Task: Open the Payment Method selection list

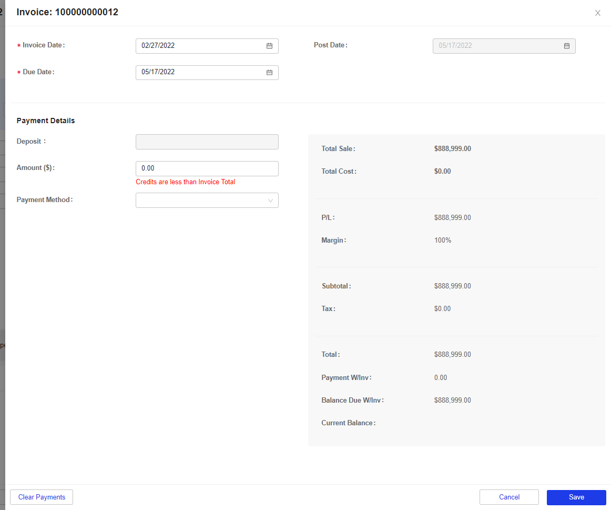Action: pyautogui.click(x=207, y=200)
